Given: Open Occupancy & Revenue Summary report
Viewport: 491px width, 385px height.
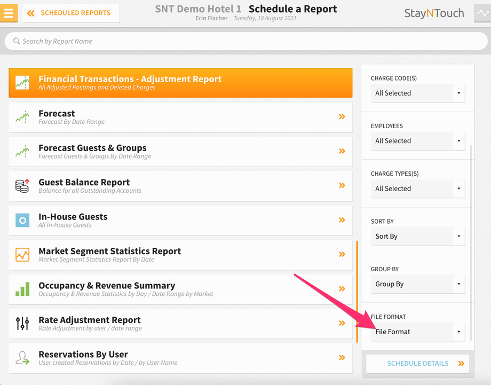Looking at the screenshot, I should 180,289.
